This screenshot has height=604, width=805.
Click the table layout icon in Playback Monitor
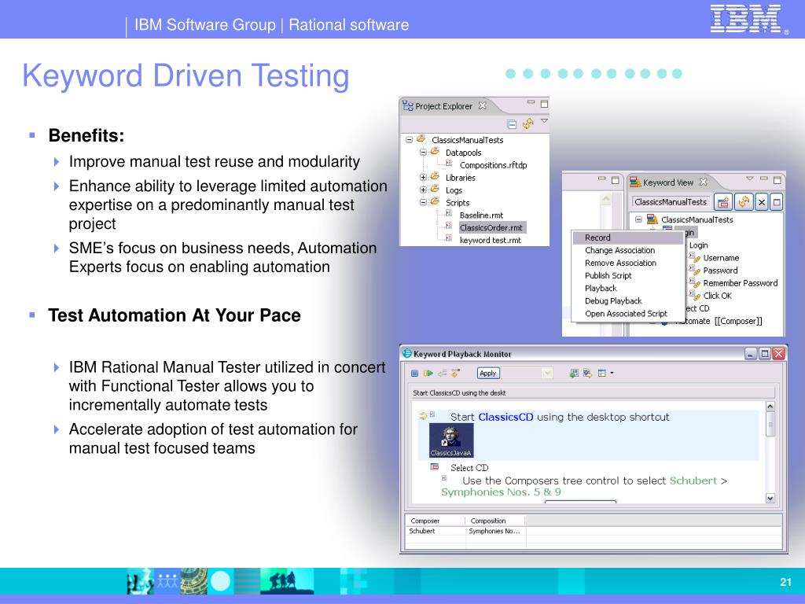pos(601,374)
